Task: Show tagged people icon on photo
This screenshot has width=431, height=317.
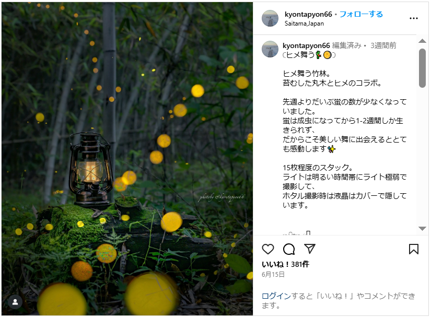Action: 15,302
